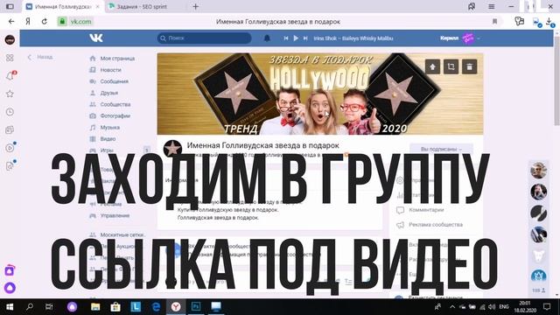Click the Irina Shok track title
The width and height of the screenshot is (560, 315).
(x=353, y=38)
